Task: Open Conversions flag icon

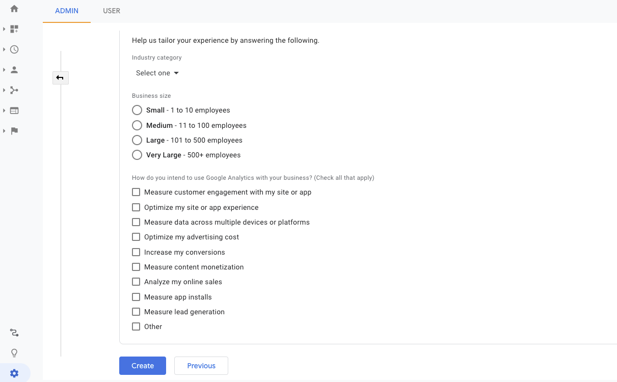Action: (14, 131)
